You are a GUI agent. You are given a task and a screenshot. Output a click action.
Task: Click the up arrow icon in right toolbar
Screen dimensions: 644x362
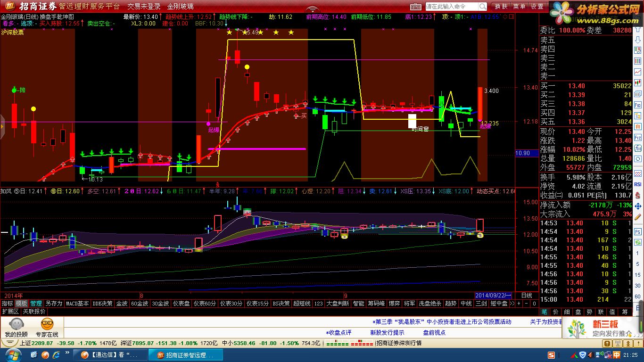click(638, 30)
